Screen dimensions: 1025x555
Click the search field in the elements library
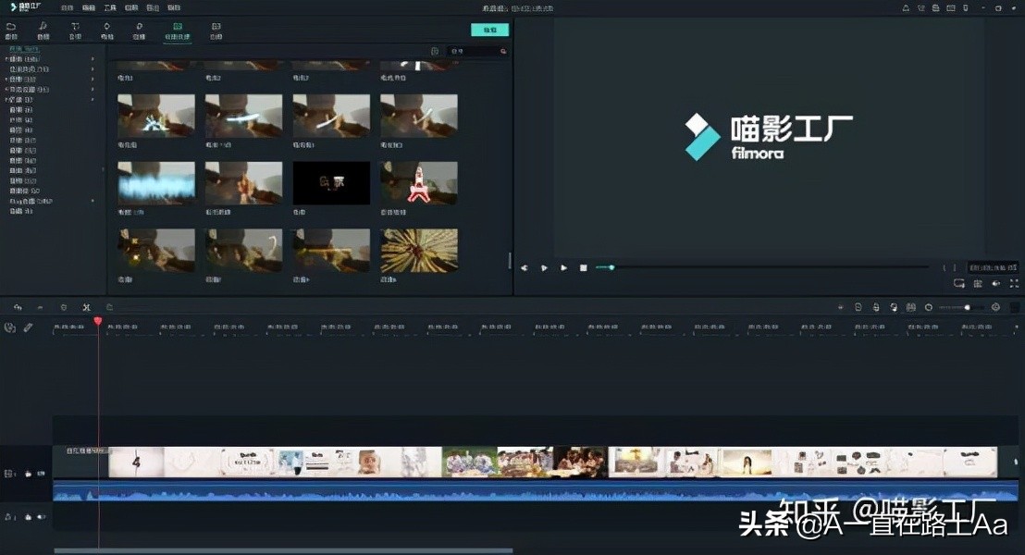(x=475, y=51)
